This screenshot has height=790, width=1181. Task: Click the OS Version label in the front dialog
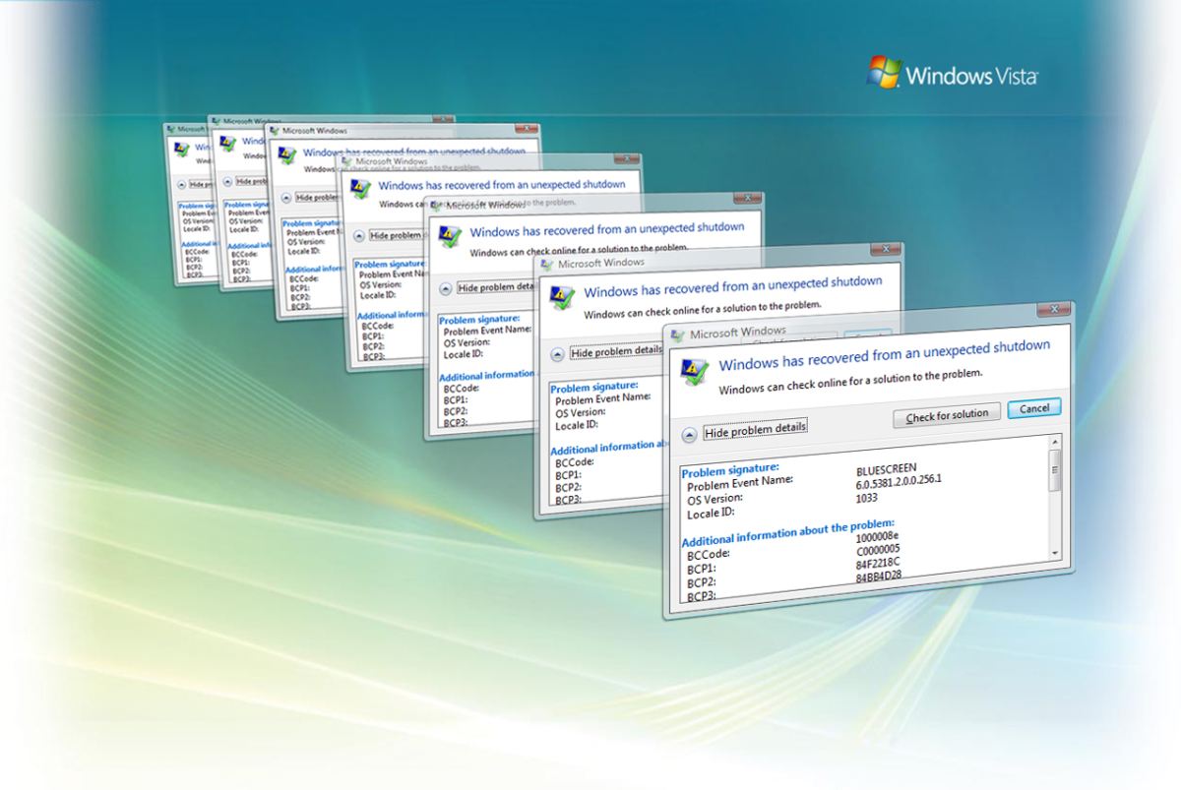pos(715,500)
